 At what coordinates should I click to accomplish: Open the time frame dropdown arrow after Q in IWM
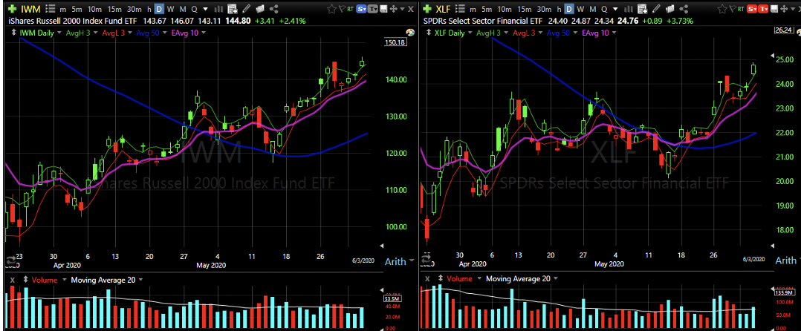coord(205,9)
